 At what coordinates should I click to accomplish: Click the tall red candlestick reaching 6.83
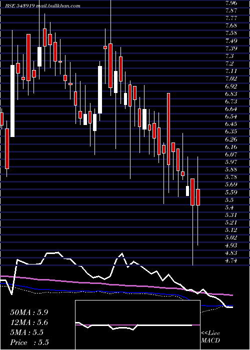coord(168,129)
